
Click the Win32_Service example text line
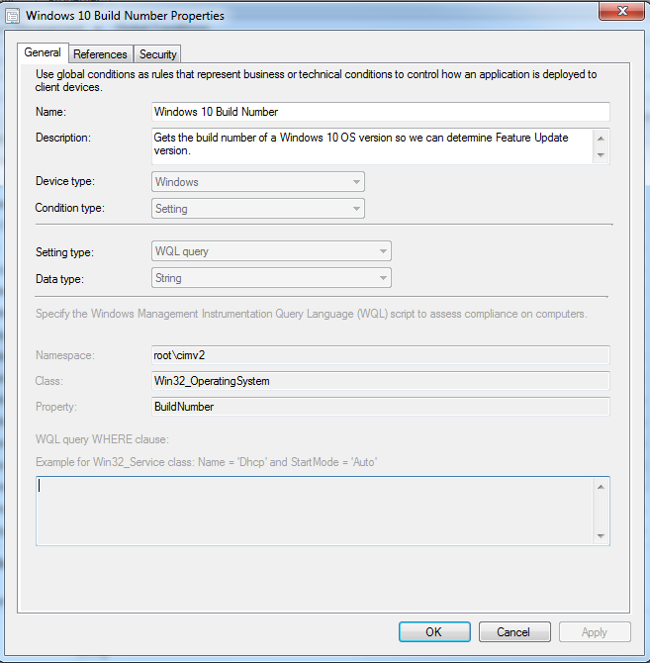coord(206,462)
